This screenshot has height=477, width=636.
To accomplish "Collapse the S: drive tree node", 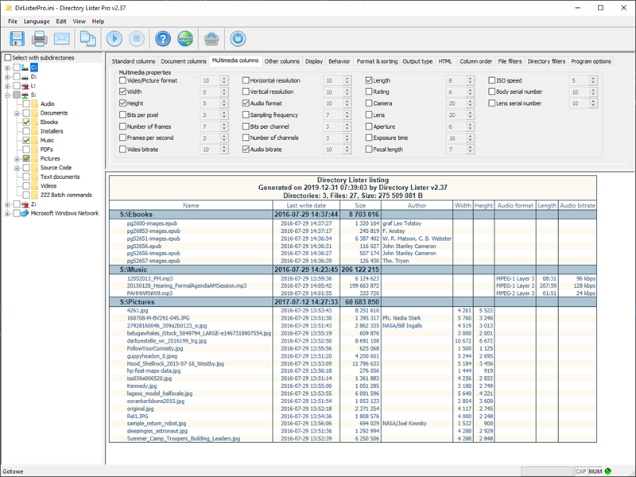I will click(x=7, y=95).
